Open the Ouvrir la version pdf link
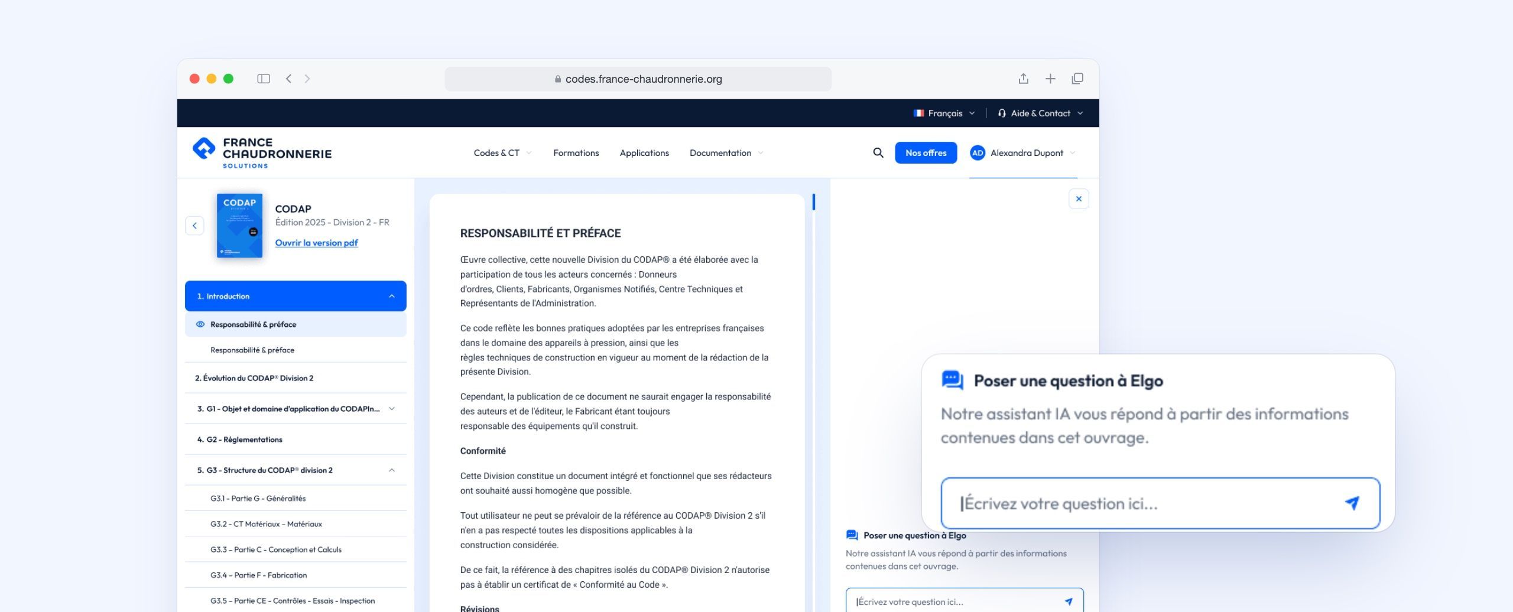 click(x=316, y=243)
